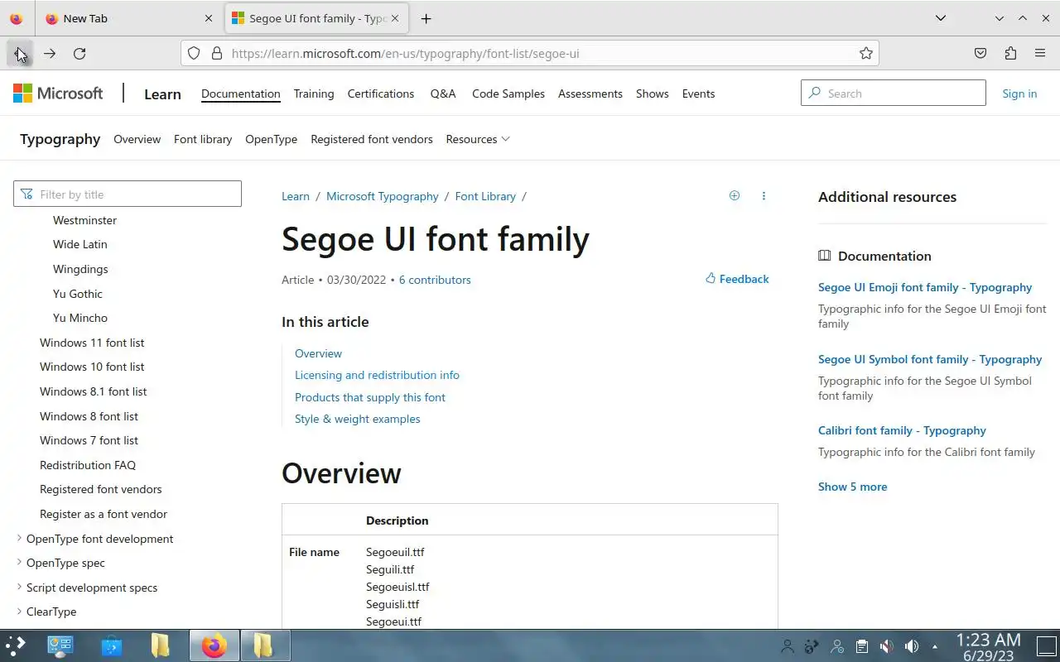Click the Feedback thumbs-up link
The width and height of the screenshot is (1060, 662).
737,279
